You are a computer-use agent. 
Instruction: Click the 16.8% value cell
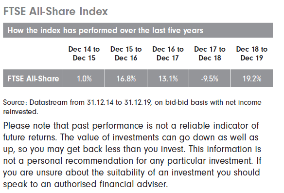point(126,78)
